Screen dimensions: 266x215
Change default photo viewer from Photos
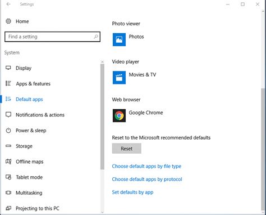(136, 37)
